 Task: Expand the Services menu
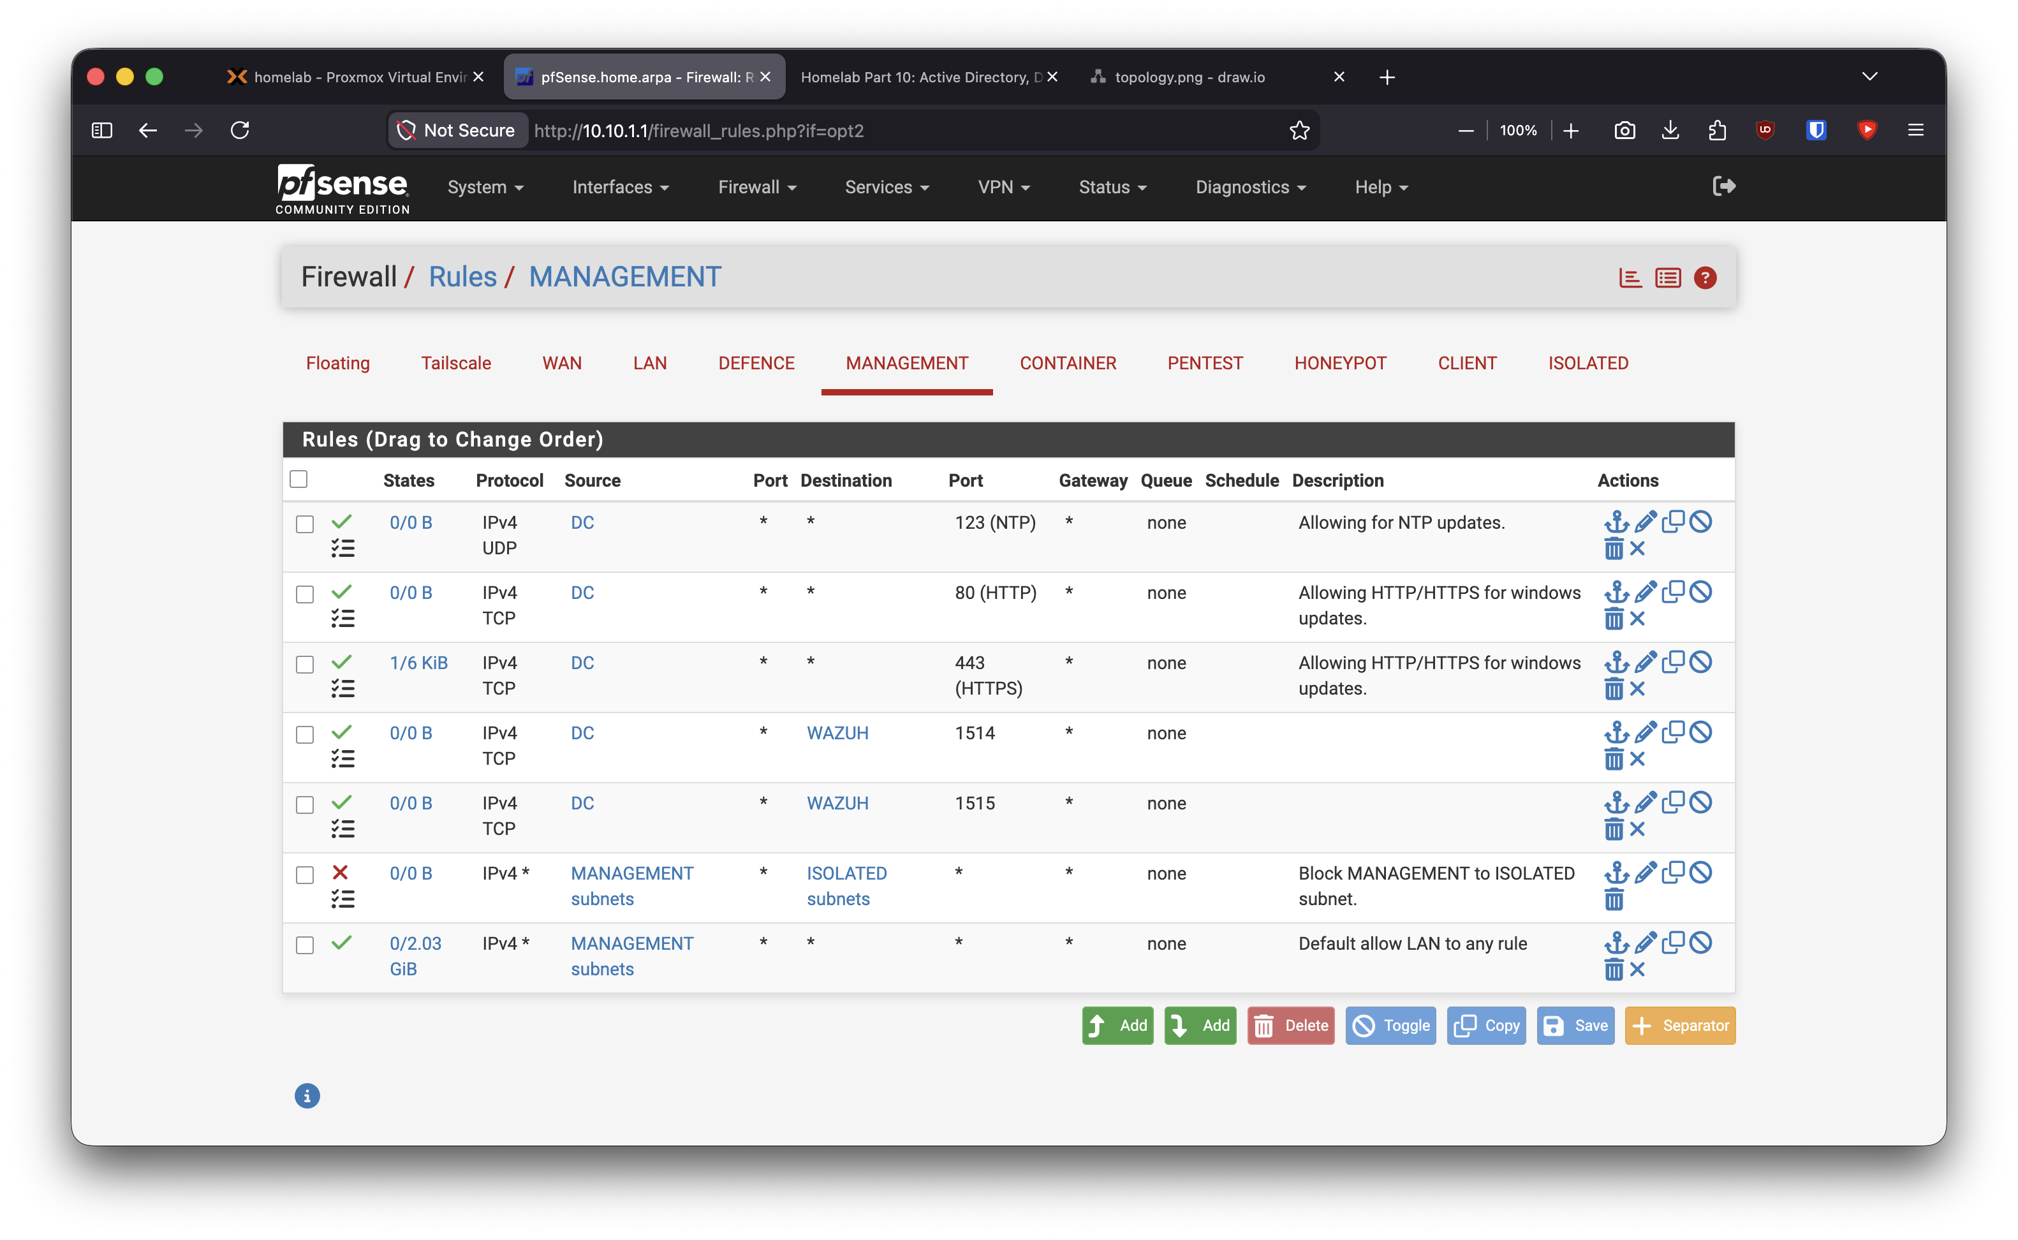[887, 187]
